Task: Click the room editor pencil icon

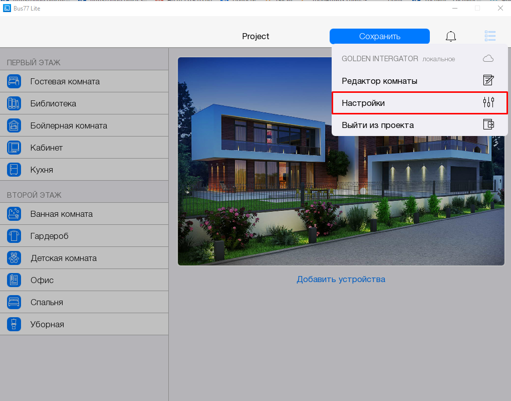Action: coord(488,80)
